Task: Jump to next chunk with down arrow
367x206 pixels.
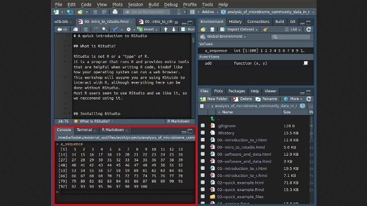Action: pyautogui.click(x=174, y=29)
